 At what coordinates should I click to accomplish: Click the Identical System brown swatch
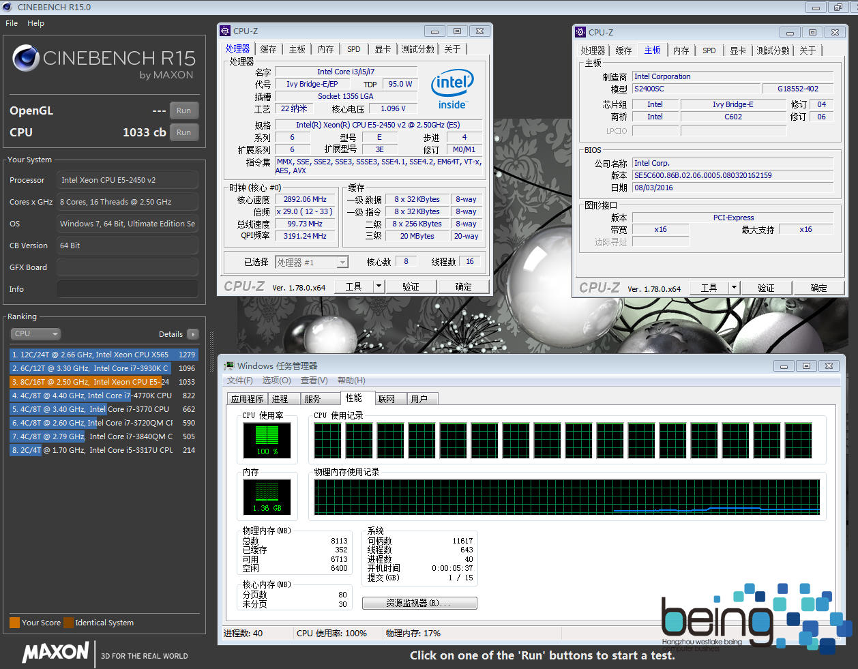68,623
